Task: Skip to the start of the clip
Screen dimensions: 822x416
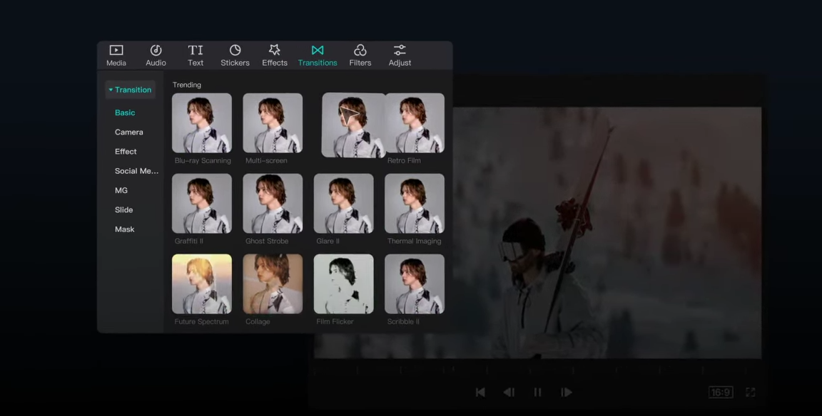Action: point(480,392)
